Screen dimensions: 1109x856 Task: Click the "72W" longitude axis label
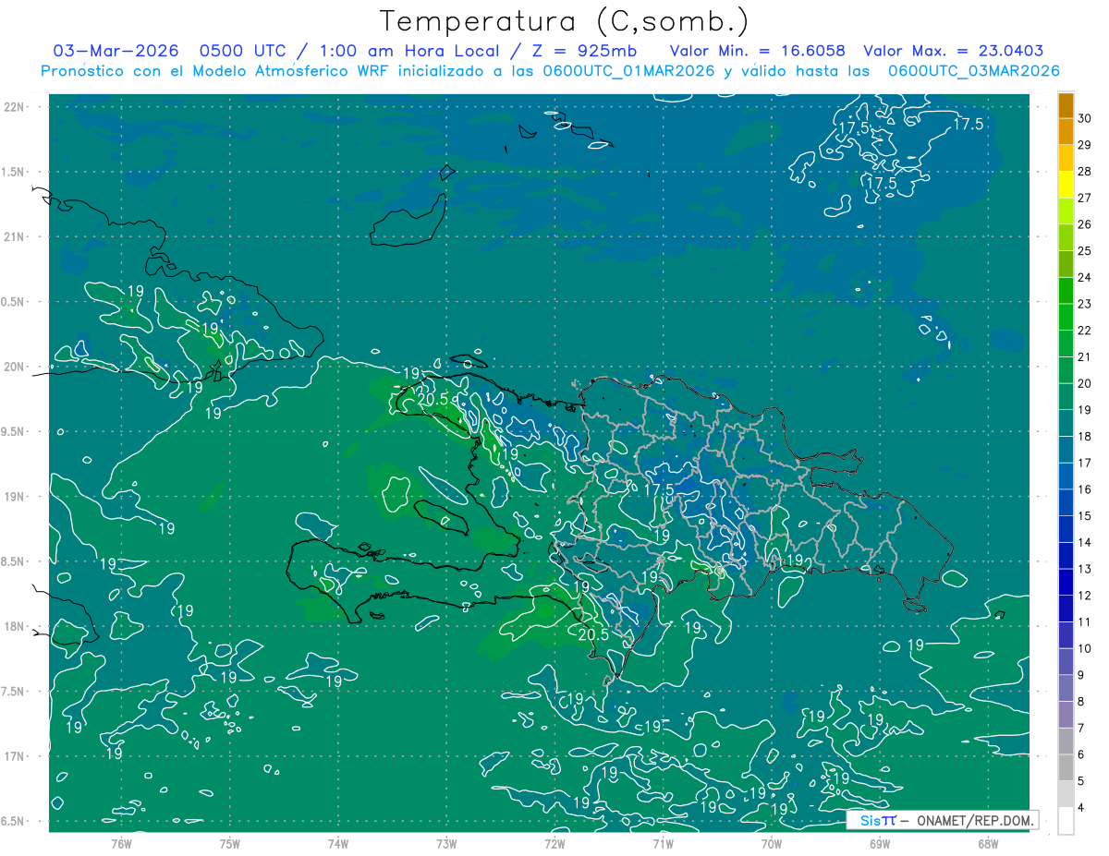click(554, 843)
